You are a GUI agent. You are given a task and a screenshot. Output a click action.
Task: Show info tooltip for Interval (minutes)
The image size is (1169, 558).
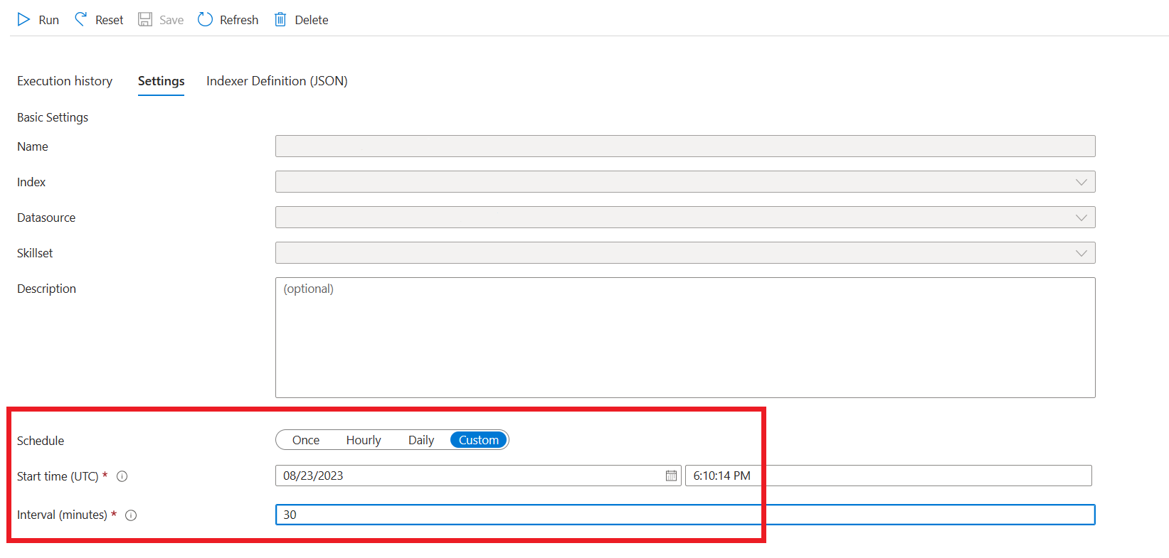click(131, 515)
